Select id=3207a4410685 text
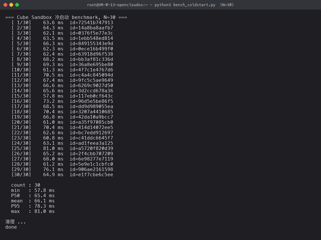This screenshot has height=240, width=321. 91,112
